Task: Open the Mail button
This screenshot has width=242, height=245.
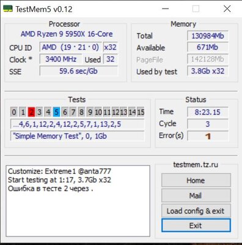Action: [196, 195]
